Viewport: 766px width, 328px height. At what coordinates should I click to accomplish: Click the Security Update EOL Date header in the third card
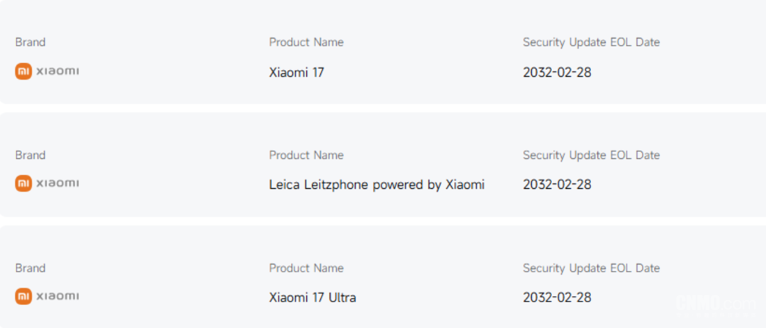point(591,268)
